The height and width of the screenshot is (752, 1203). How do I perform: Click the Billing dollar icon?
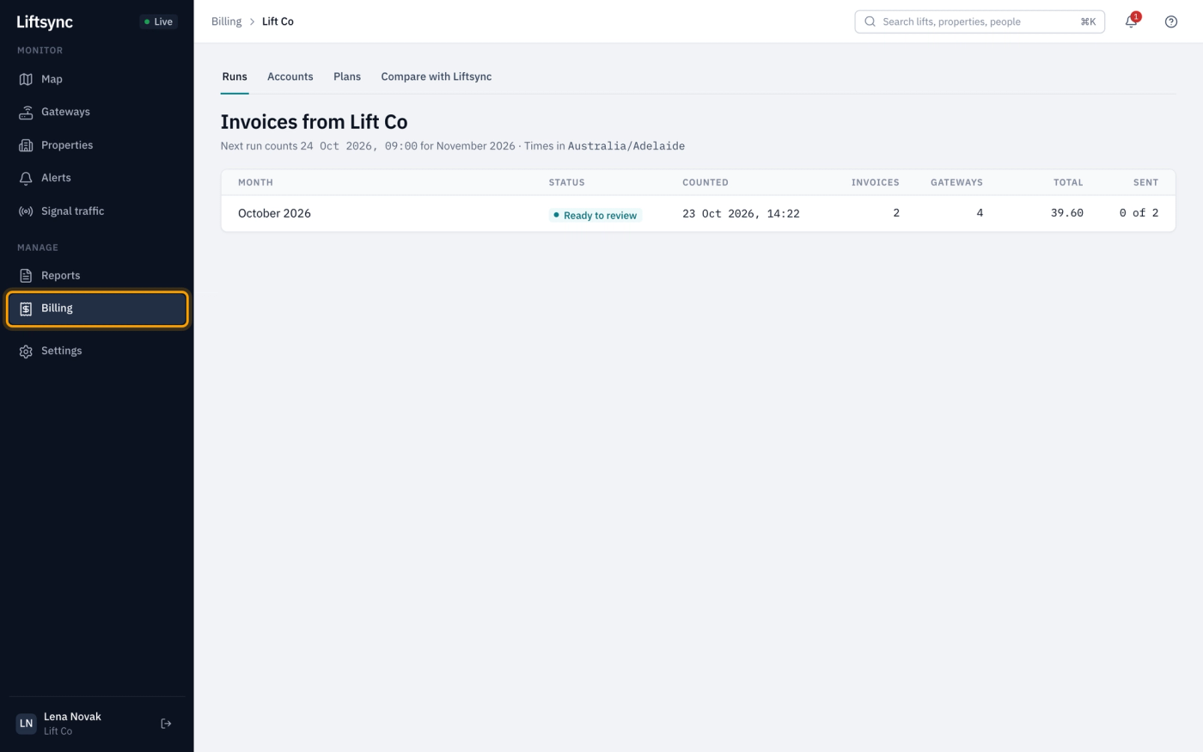[x=26, y=309]
